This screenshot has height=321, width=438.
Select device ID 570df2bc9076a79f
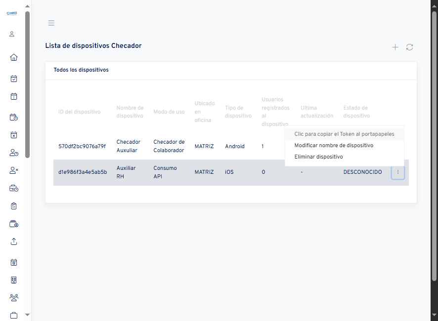82,146
